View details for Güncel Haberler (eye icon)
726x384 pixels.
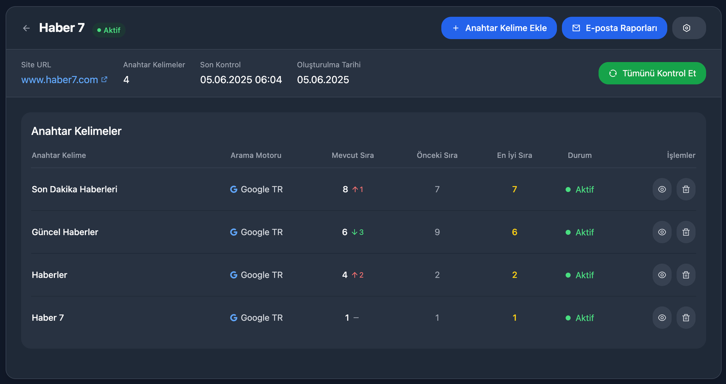[x=662, y=232]
